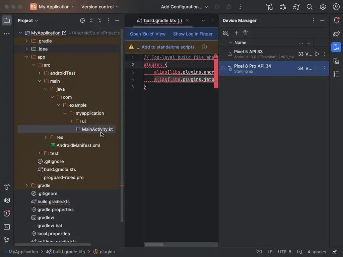The height and width of the screenshot is (257, 343).
Task: Open Project panel options three-dot menu
Action: pos(109,20)
